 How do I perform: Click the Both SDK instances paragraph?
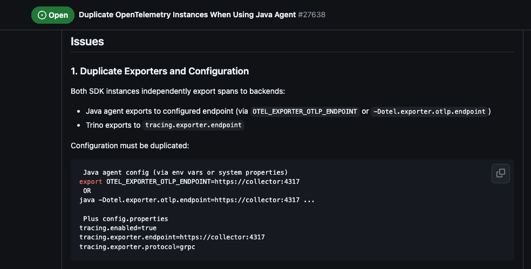click(x=178, y=91)
